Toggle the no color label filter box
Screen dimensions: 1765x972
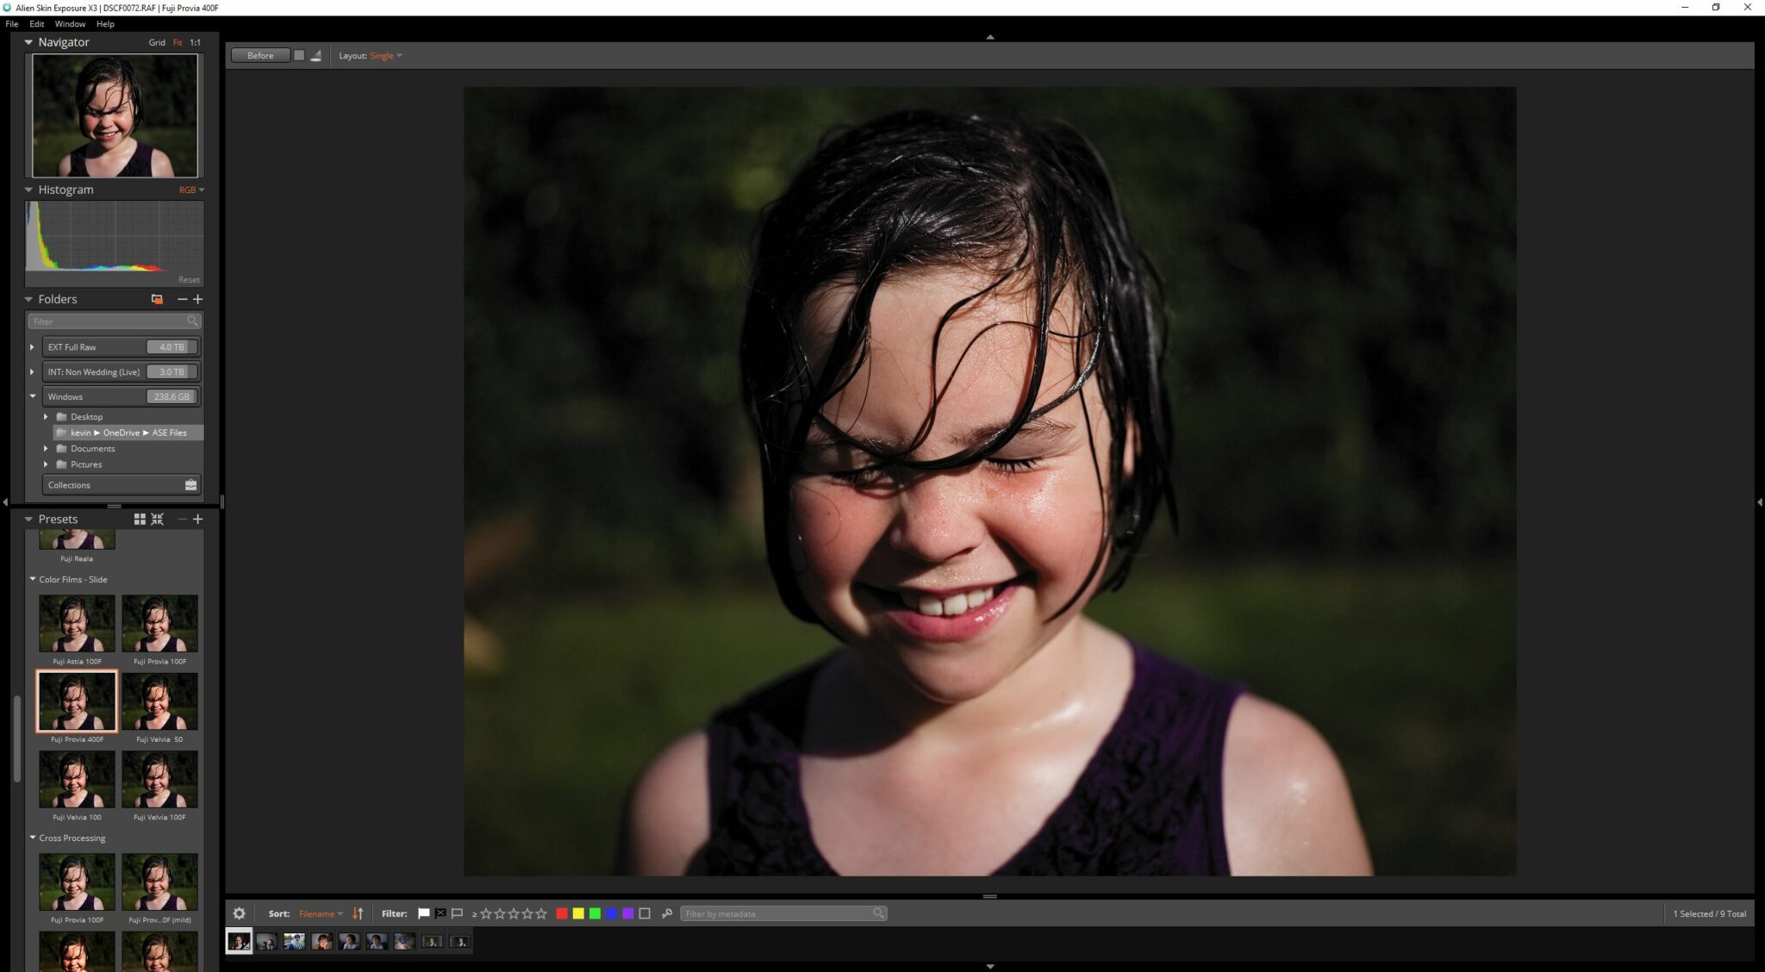pos(645,913)
